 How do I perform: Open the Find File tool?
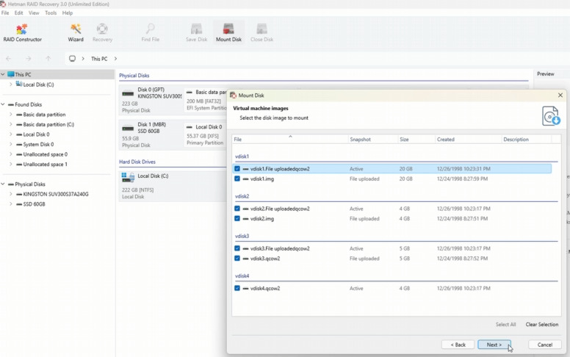(150, 33)
